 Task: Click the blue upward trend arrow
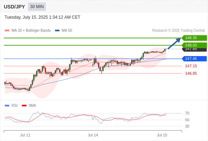(174, 43)
